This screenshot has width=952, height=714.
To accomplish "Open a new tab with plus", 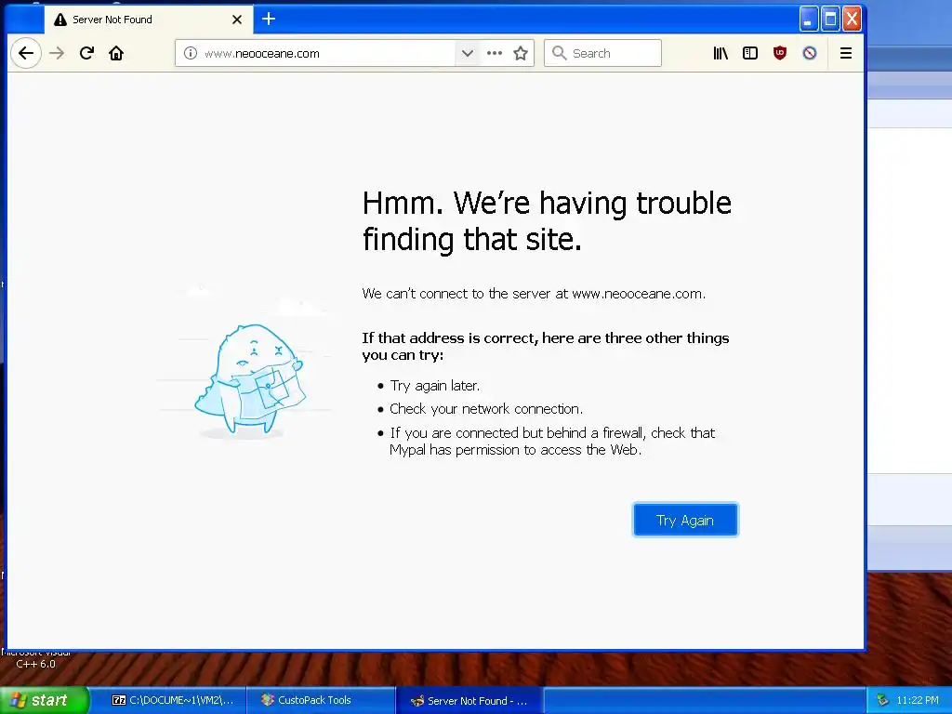I will click(x=269, y=19).
